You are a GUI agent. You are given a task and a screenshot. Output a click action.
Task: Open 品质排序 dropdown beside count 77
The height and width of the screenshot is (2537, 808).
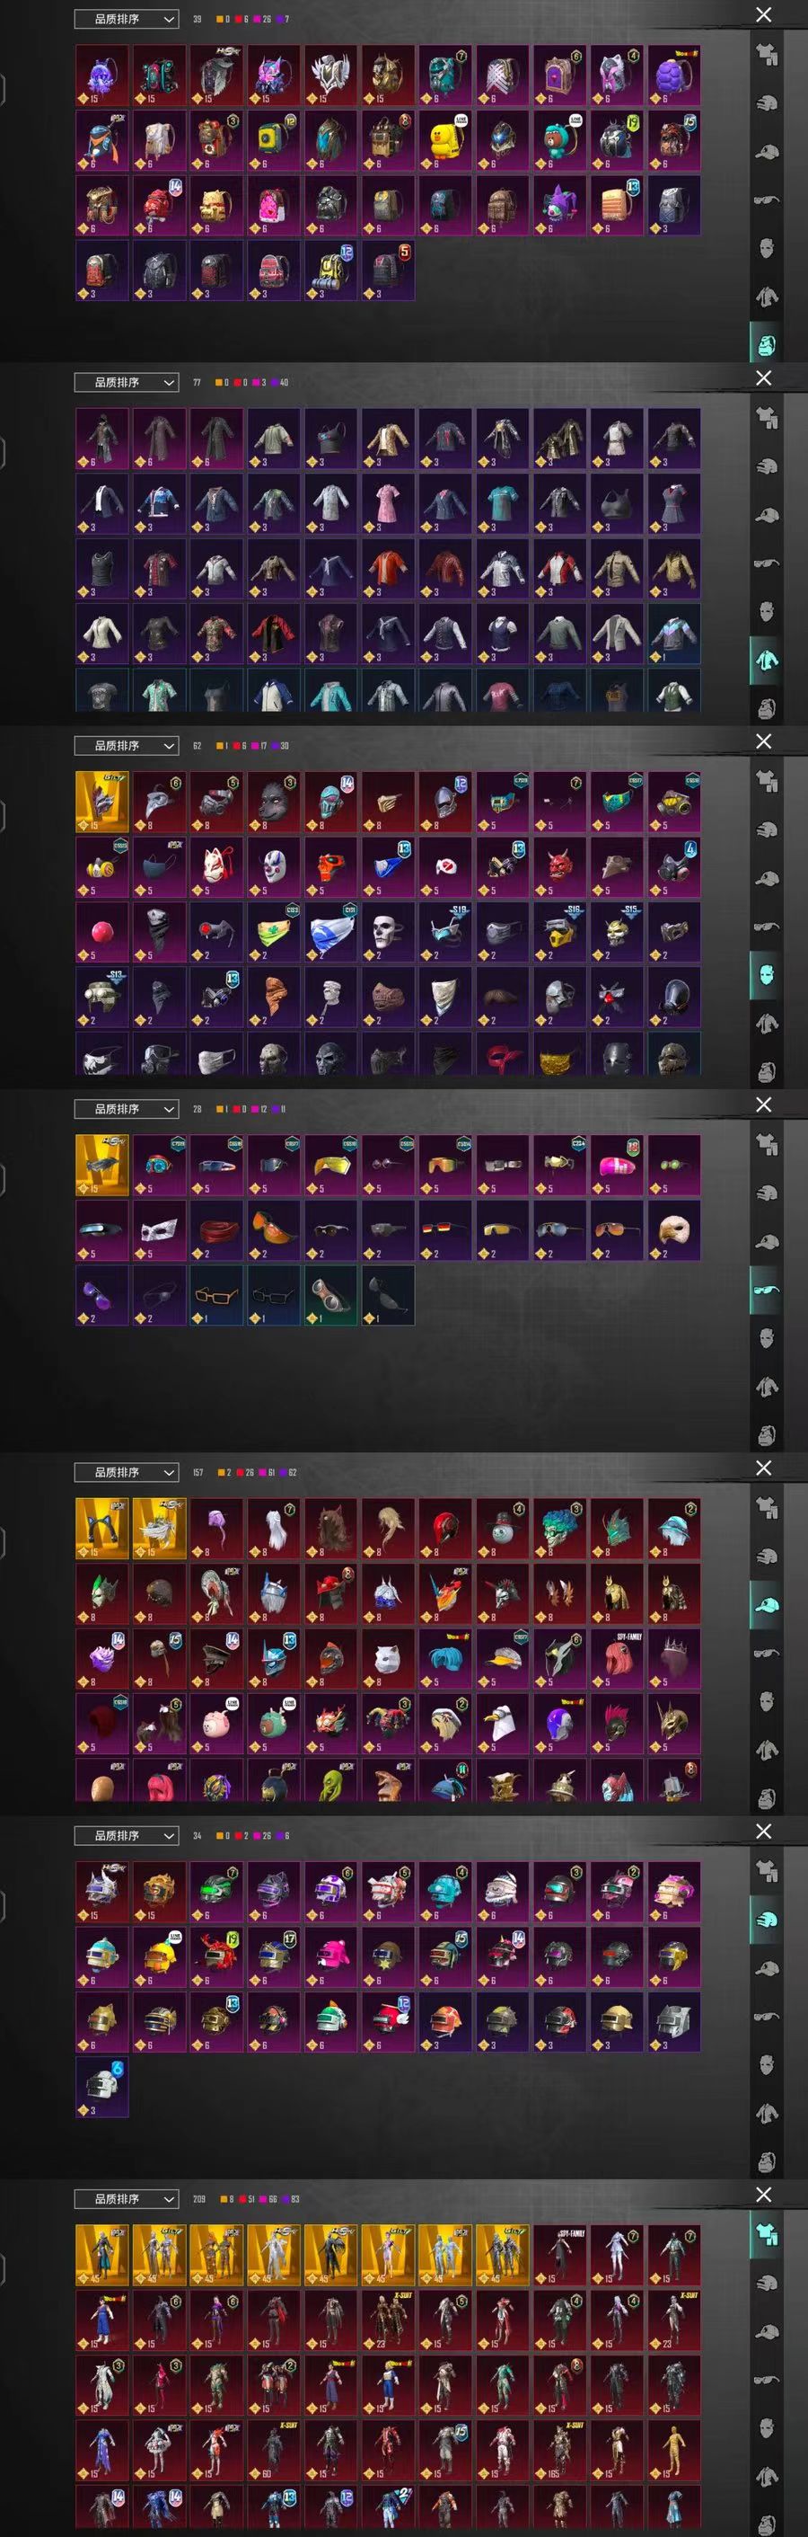[127, 382]
